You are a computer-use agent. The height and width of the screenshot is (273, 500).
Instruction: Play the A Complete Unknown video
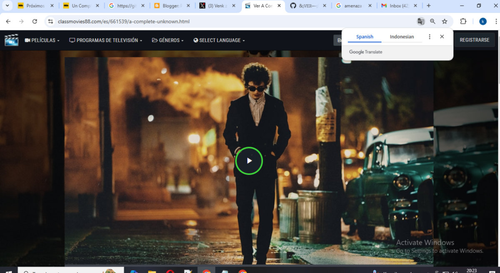point(249,161)
